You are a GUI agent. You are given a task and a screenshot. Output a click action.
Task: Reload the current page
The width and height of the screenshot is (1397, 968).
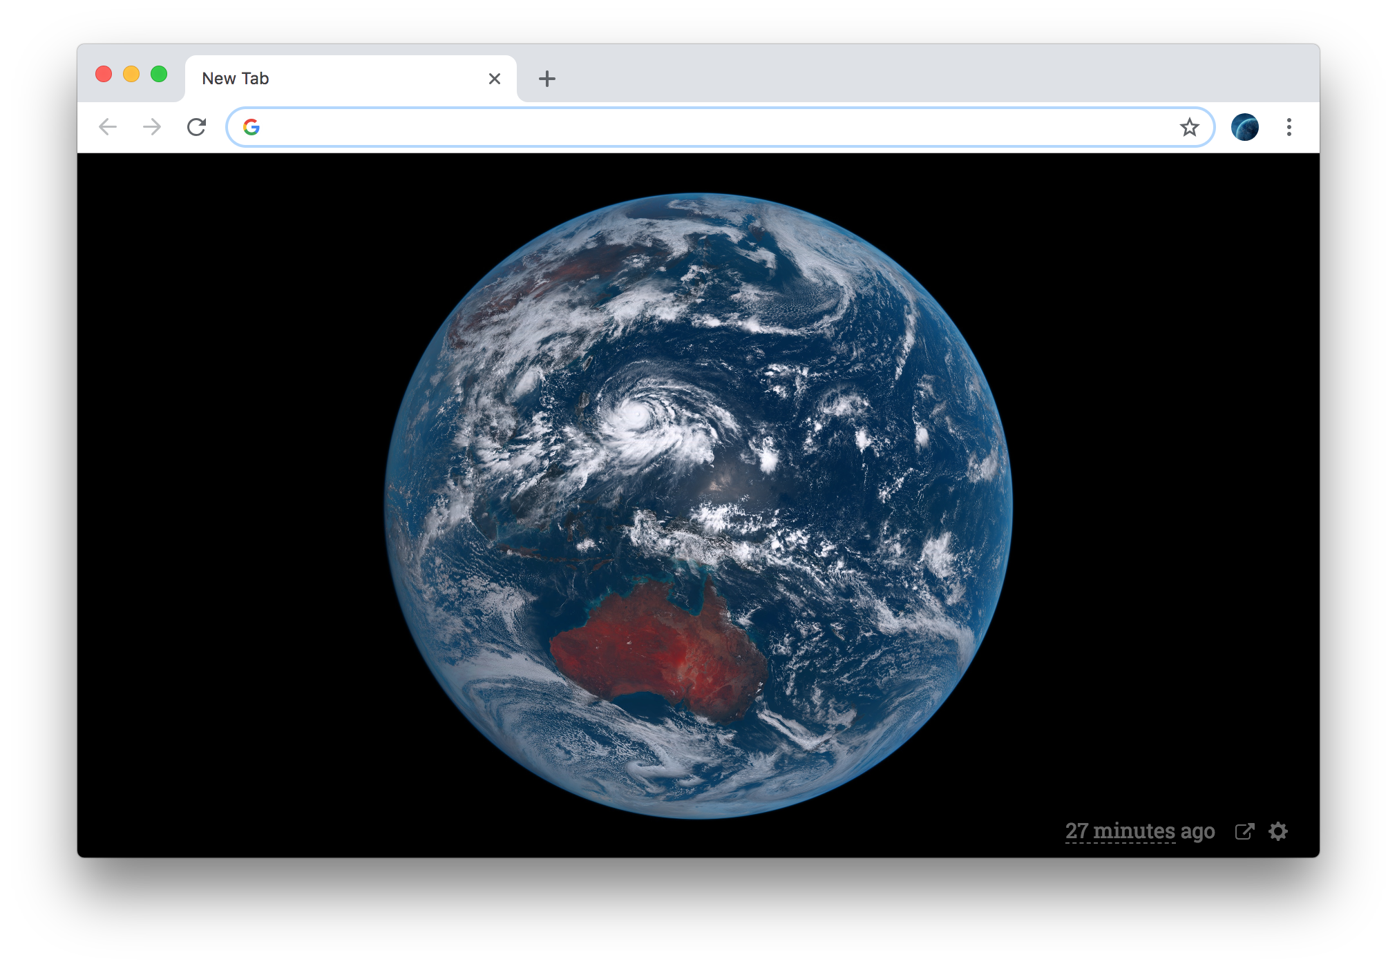[x=197, y=127]
